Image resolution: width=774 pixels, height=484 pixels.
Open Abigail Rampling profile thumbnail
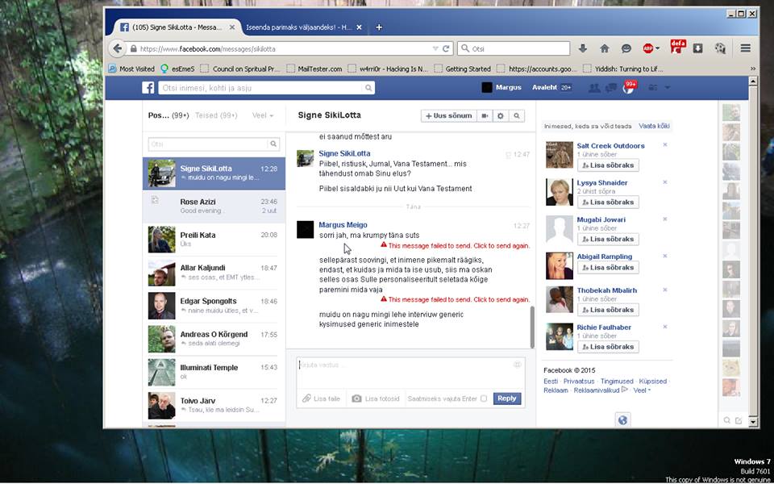coord(560,265)
